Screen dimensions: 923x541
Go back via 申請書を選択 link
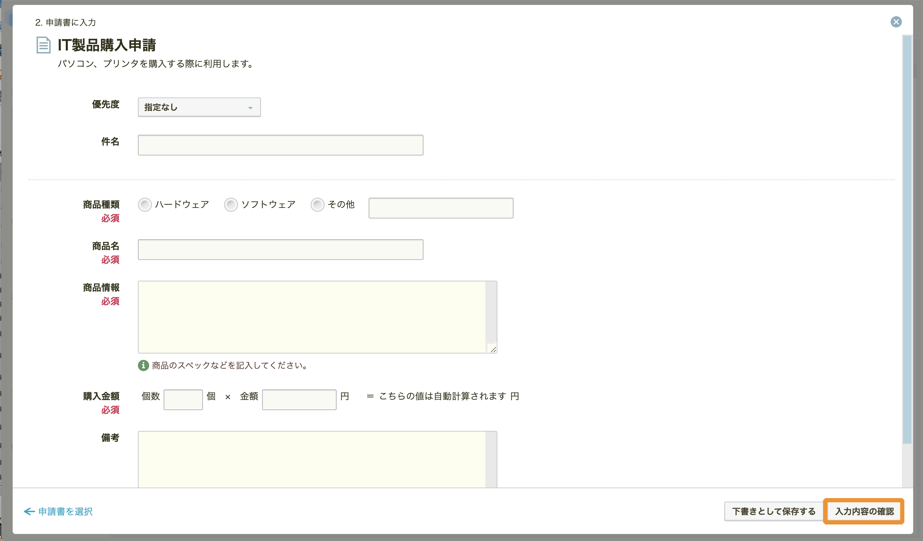click(59, 511)
